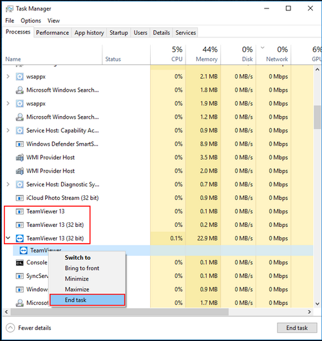
Task: Click WMI Provider Host icon in 2.0 MB row
Action: [x=19, y=171]
